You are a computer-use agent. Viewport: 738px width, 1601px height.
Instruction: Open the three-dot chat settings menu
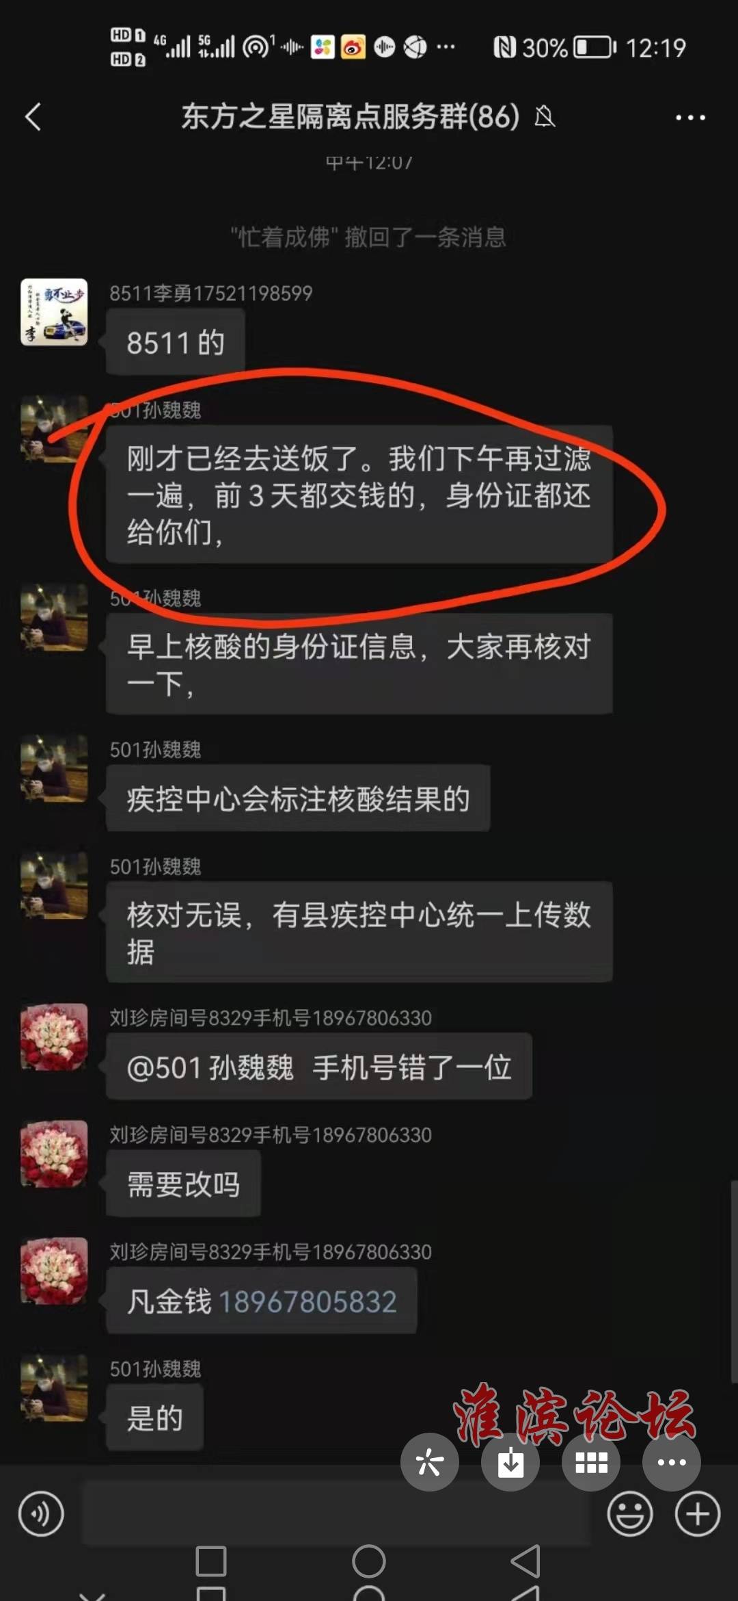690,118
